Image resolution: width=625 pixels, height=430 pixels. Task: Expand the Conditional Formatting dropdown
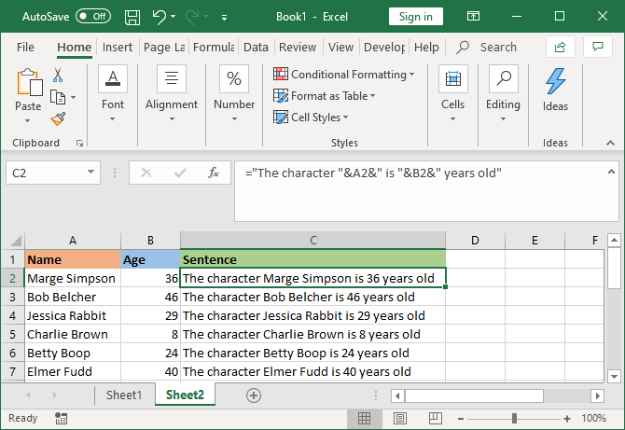coord(345,75)
